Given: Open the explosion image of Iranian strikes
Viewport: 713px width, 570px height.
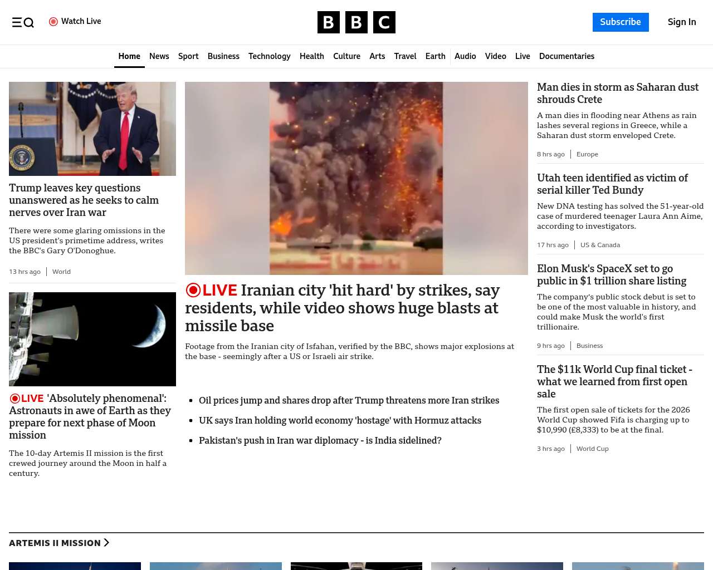Looking at the screenshot, I should tap(356, 178).
